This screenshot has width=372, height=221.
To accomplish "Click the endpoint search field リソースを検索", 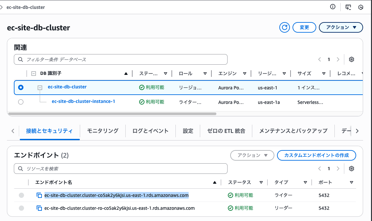I will (x=121, y=169).
